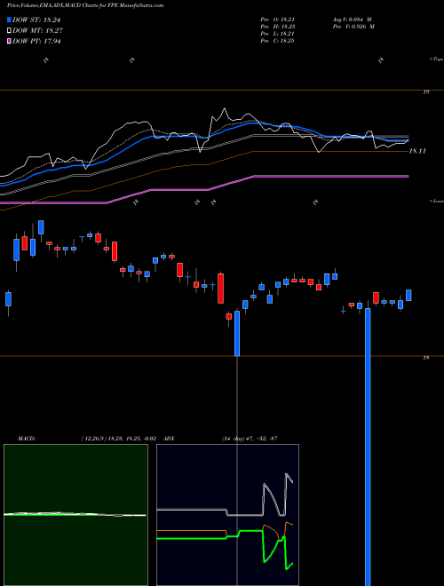444x586 pixels.
Task: Click the 'MACD:' panel heading
Action: point(27,439)
